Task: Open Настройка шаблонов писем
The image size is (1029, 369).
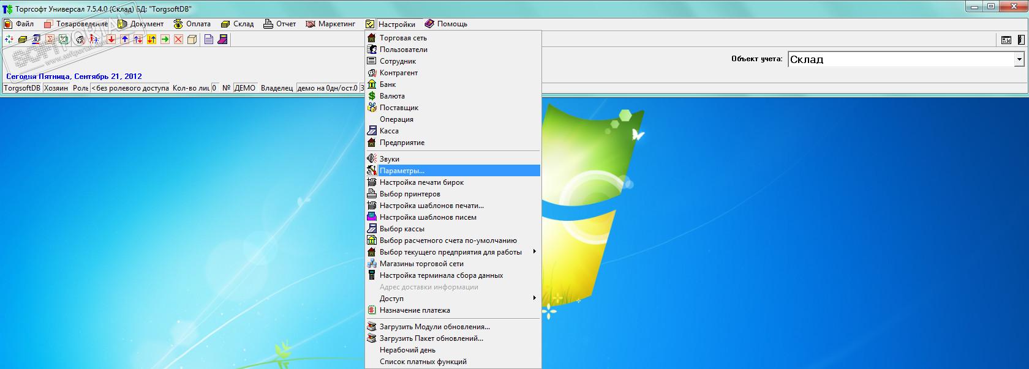Action: click(453, 217)
